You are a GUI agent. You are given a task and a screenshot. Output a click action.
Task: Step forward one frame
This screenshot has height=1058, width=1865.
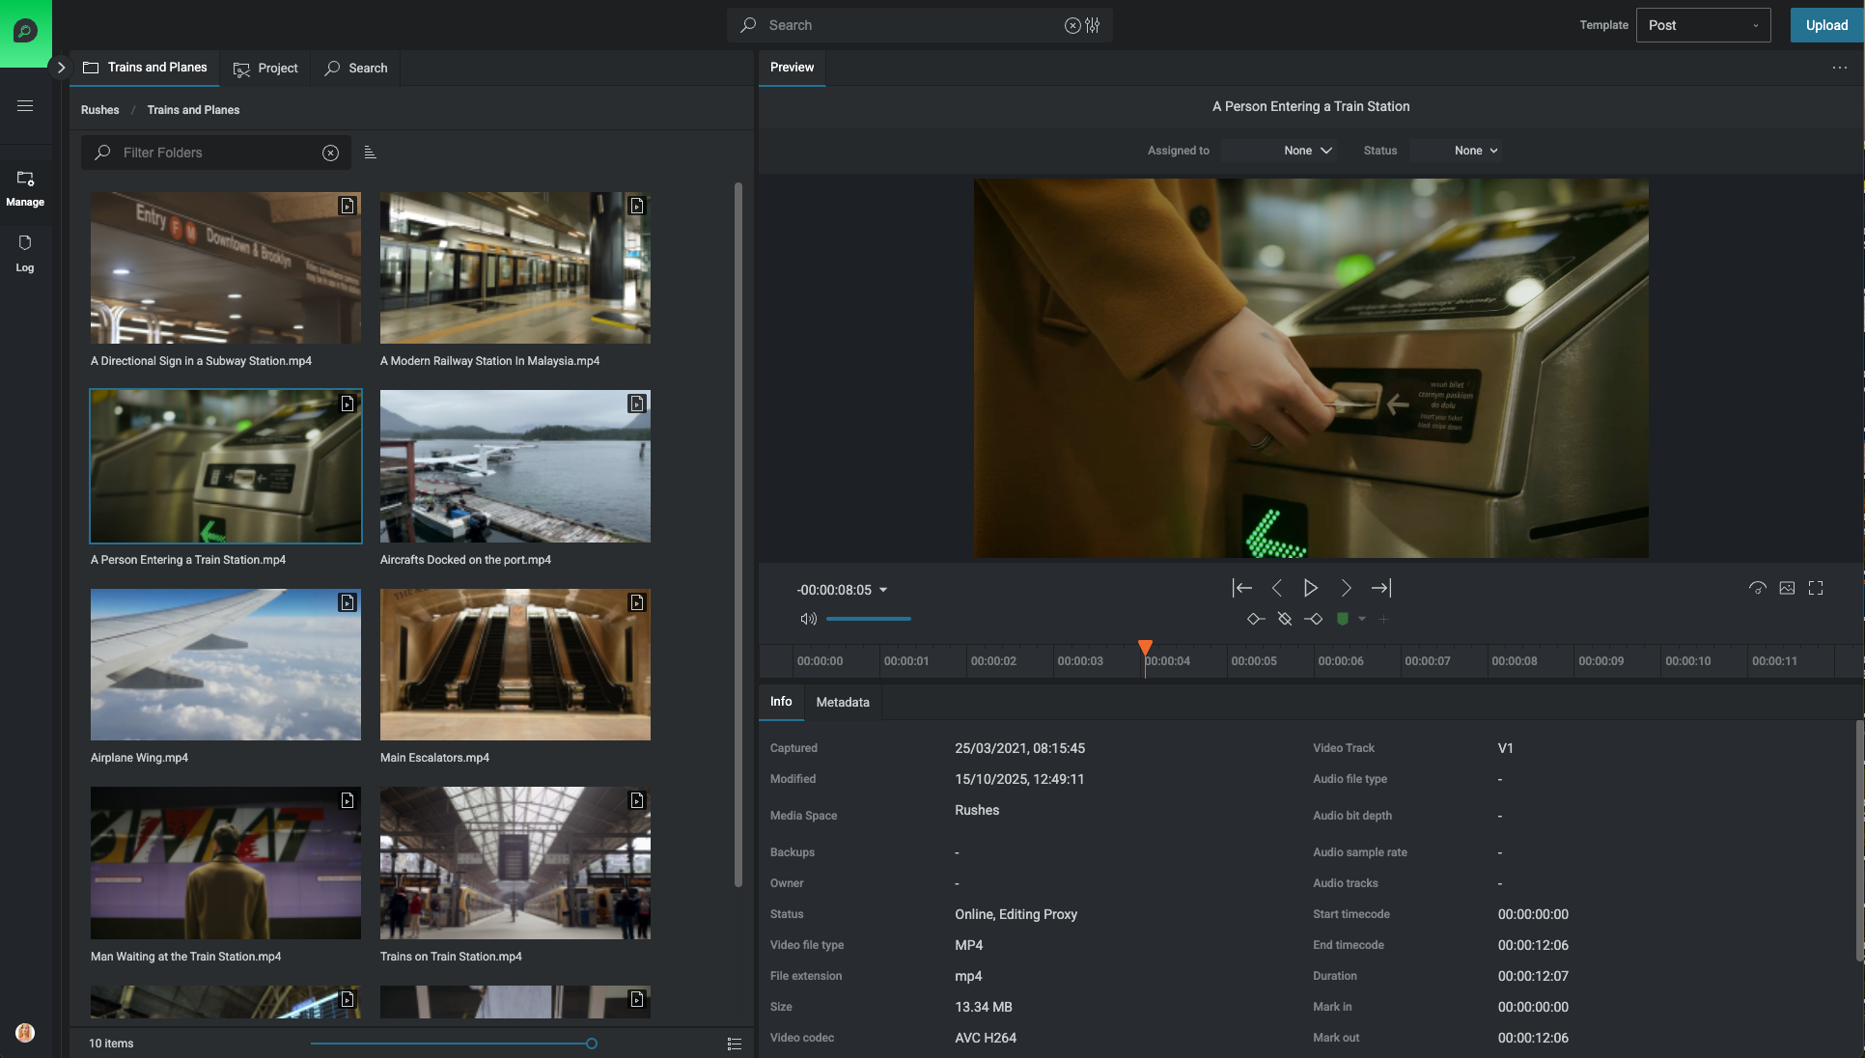(x=1346, y=588)
